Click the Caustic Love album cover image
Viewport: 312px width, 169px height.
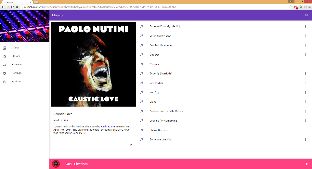point(93,64)
